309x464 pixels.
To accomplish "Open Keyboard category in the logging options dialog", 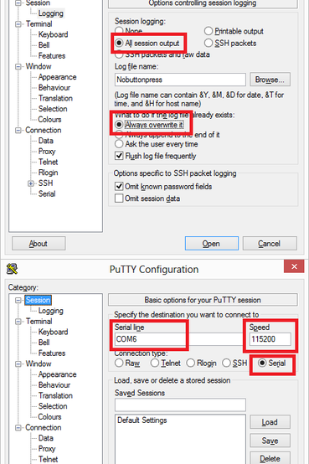I will [x=53, y=34].
